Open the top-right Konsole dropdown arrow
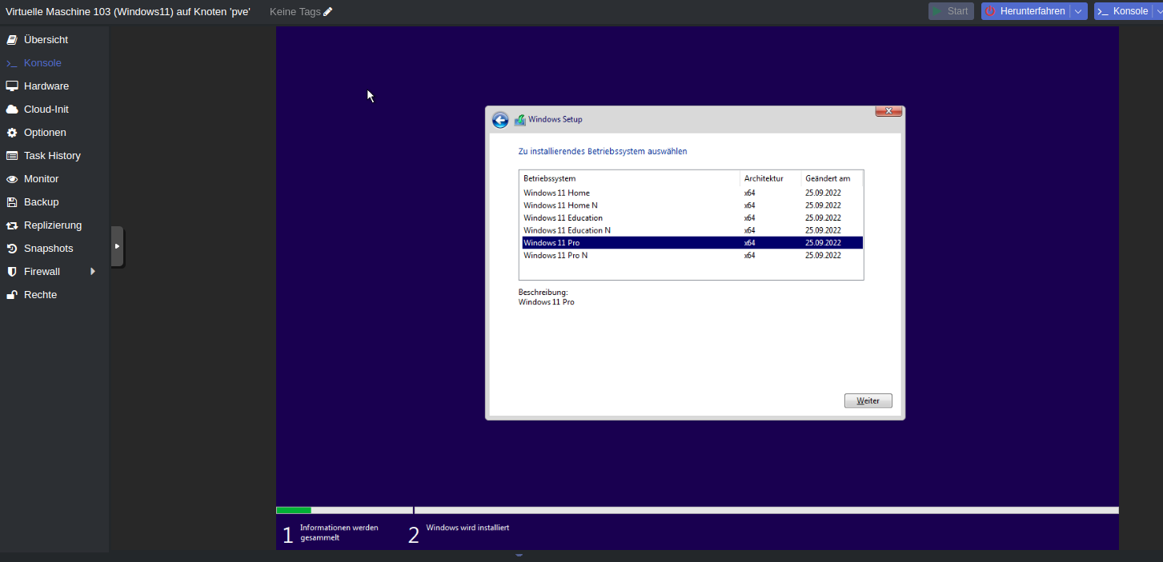This screenshot has height=562, width=1163. (1161, 11)
